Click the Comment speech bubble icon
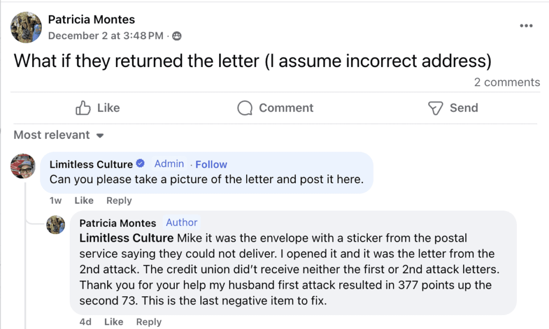This screenshot has height=329, width=549. [245, 108]
